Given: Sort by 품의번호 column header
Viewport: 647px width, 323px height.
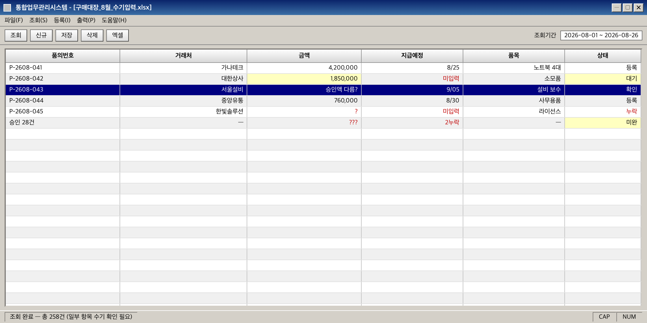Looking at the screenshot, I should [x=63, y=56].
